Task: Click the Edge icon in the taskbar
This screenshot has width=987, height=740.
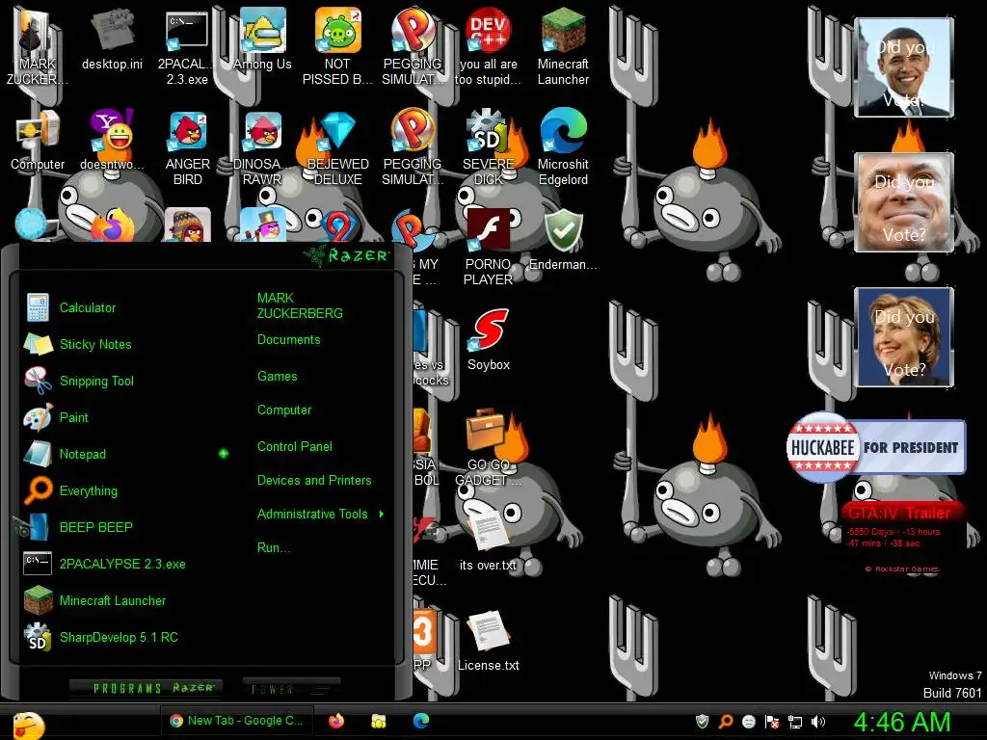Action: click(x=421, y=721)
